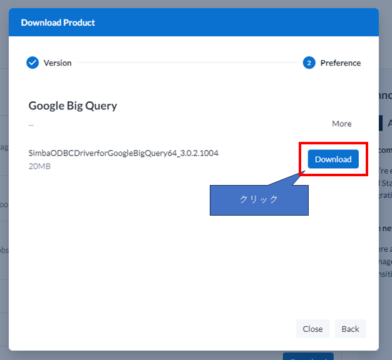Viewport: 392px width, 360px height.
Task: Click the 20MB file size text
Action: click(39, 167)
